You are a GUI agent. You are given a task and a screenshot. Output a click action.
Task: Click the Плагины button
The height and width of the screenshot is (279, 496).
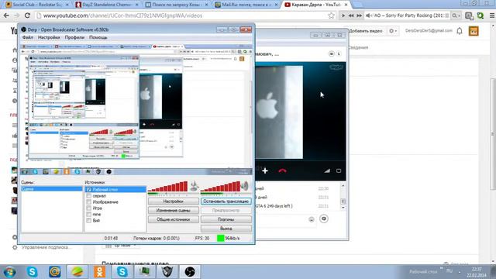(226, 219)
